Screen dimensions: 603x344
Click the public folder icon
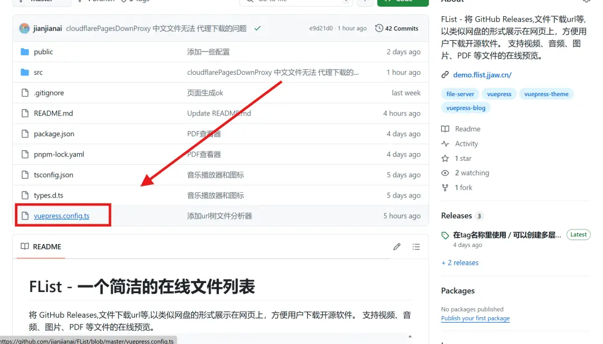tap(25, 52)
